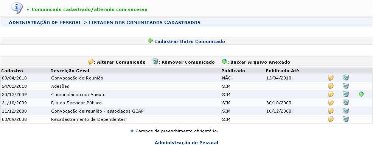Remove the Comunidado com Anexo entry

[346, 94]
